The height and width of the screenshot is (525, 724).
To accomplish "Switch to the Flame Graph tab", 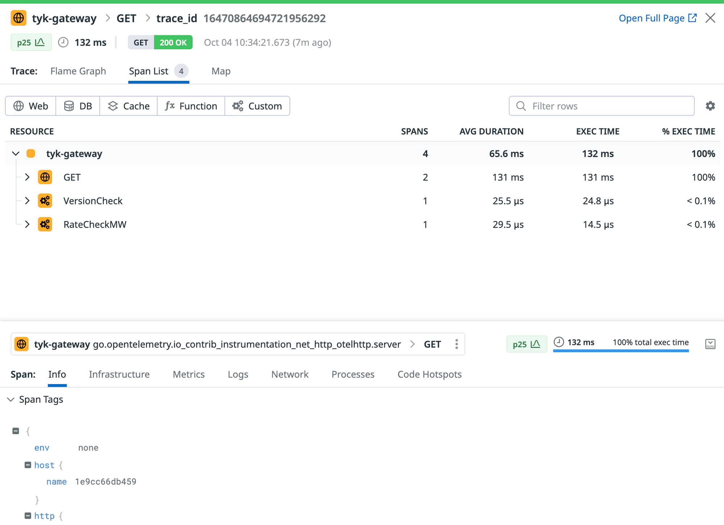I will [78, 71].
